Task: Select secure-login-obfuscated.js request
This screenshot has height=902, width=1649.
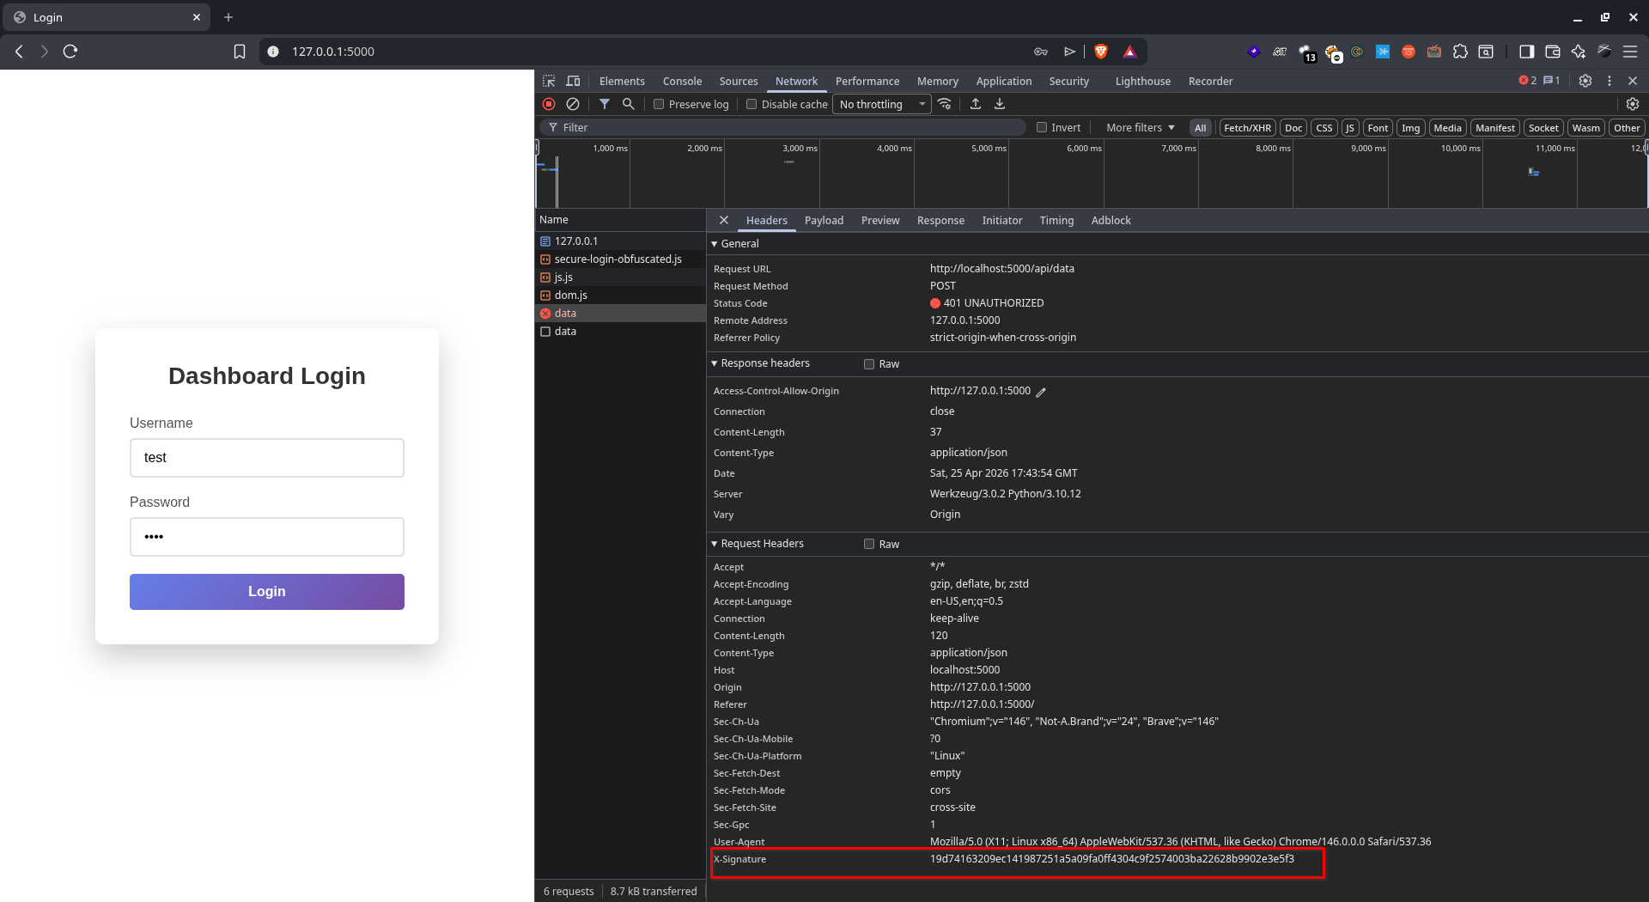Action: pos(620,259)
